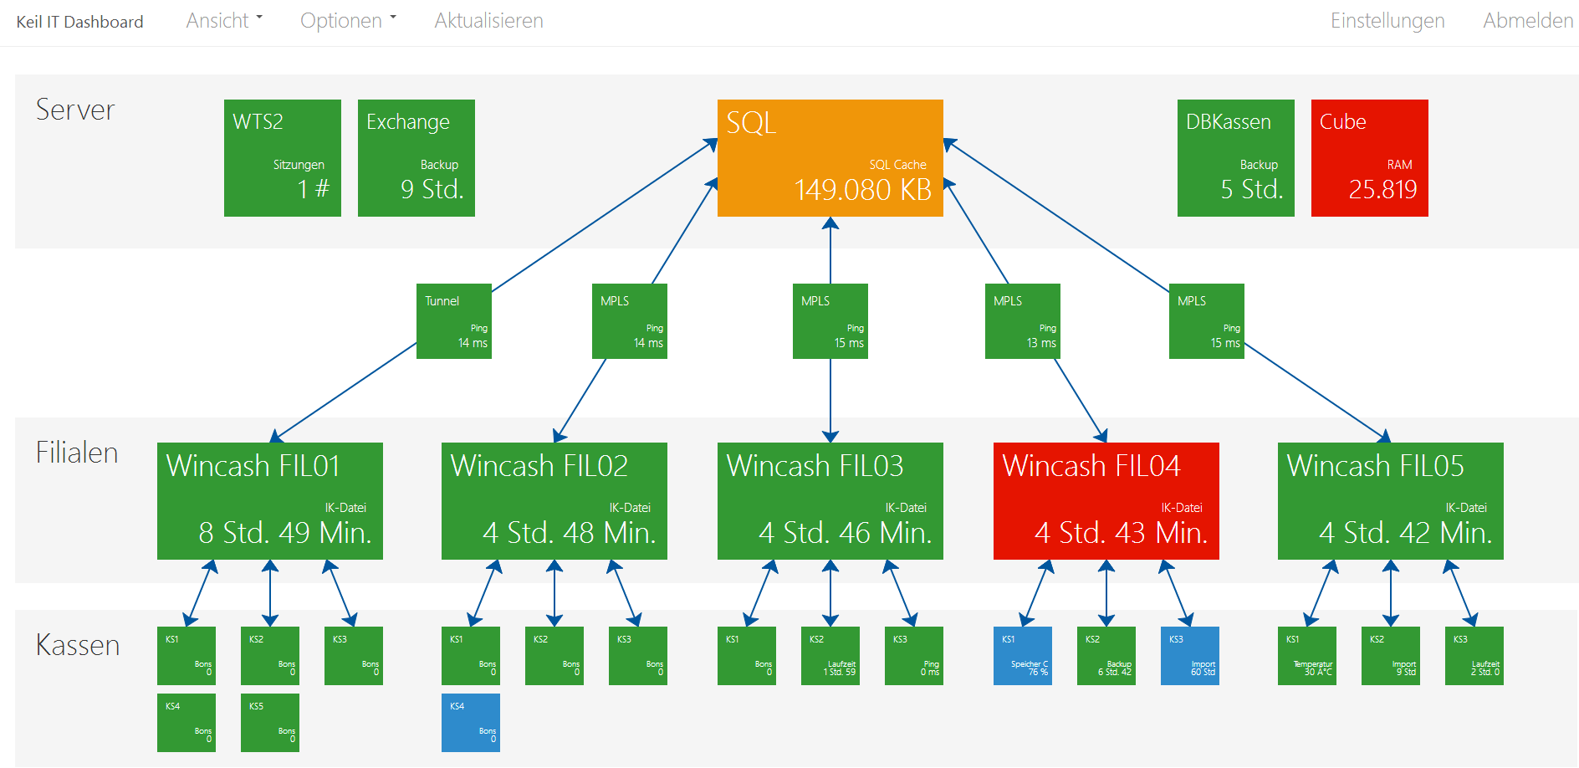
Task: Click the WTS2 Sitzungen server tile
Action: click(x=282, y=158)
